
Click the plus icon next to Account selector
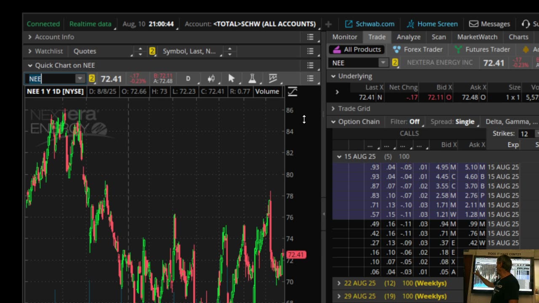point(328,24)
